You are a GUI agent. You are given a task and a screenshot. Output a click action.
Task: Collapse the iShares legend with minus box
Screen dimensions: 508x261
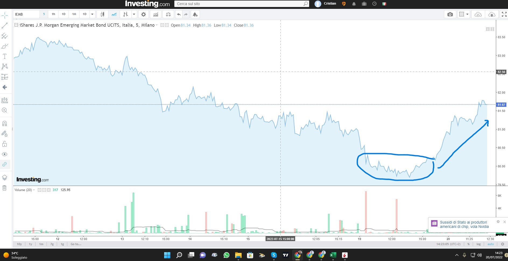tap(16, 25)
